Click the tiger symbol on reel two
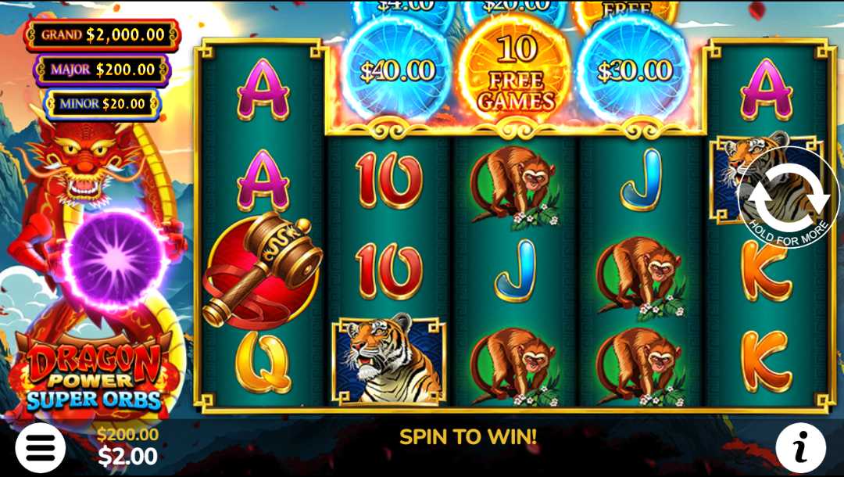Viewport: 844px width, 477px height. coord(388,360)
